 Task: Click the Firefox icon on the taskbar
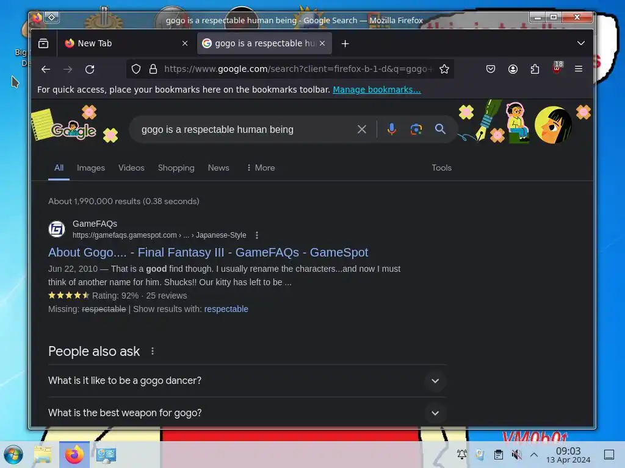click(74, 455)
